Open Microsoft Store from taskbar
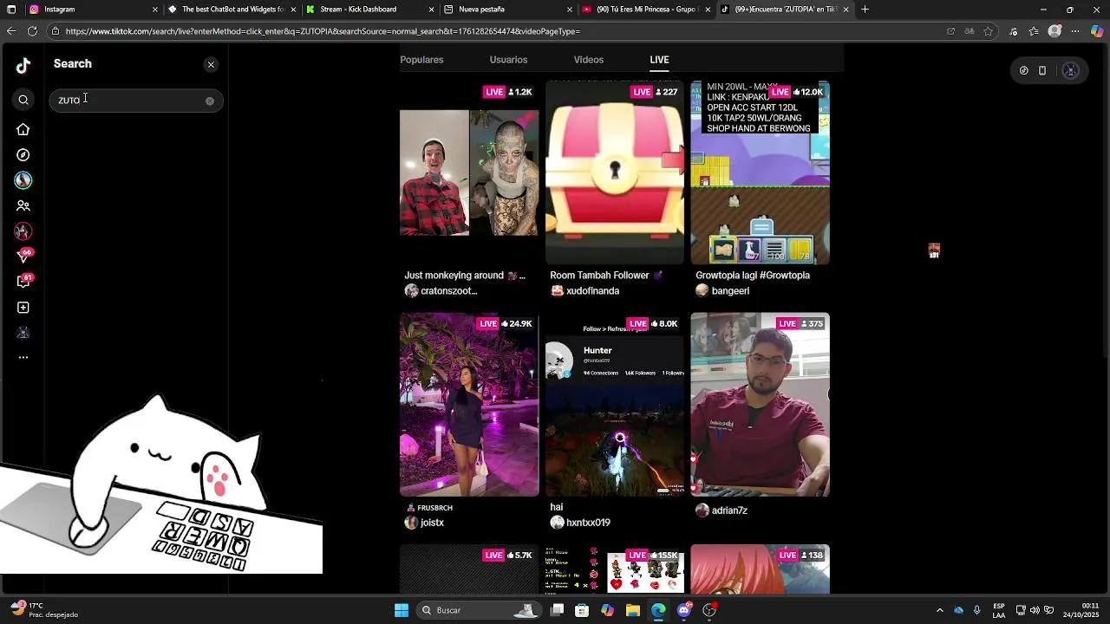 click(x=582, y=610)
